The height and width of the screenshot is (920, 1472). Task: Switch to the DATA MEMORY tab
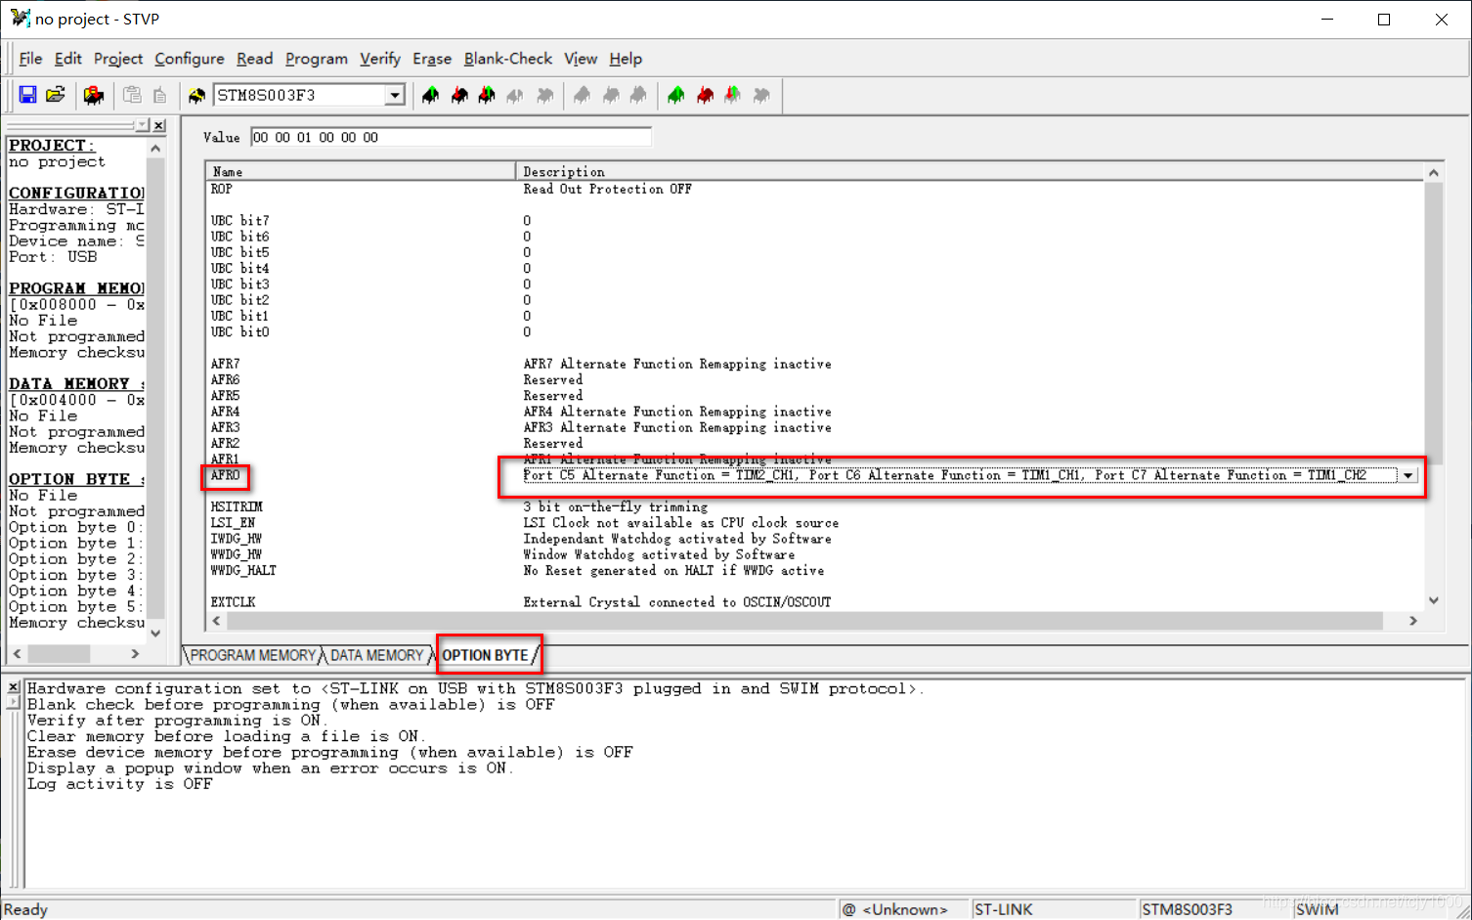(x=377, y=655)
